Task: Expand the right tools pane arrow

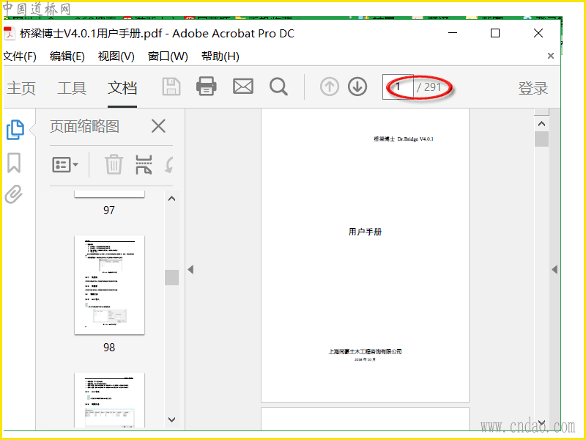Action: [555, 269]
